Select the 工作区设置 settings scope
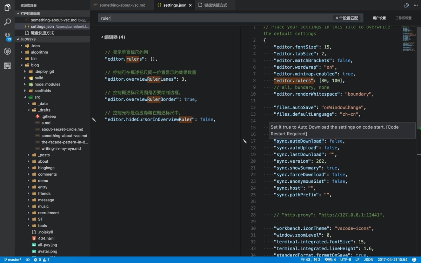Screen dimensions: 421x263 coord(403,18)
